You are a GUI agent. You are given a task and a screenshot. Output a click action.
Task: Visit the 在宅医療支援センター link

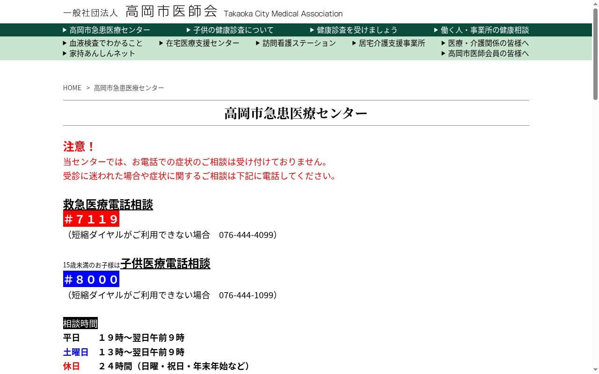tap(199, 43)
